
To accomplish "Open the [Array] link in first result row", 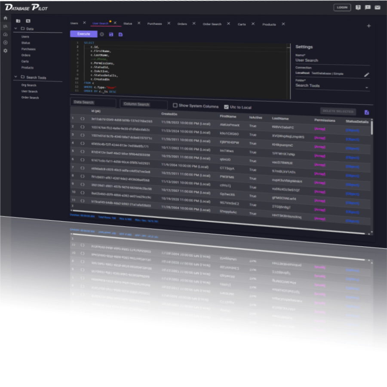I will point(320,129).
